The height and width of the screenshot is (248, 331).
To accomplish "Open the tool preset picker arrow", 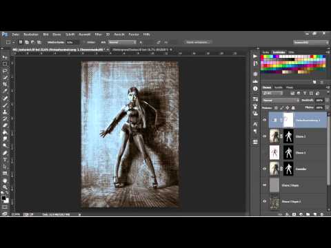I will (x=14, y=42).
